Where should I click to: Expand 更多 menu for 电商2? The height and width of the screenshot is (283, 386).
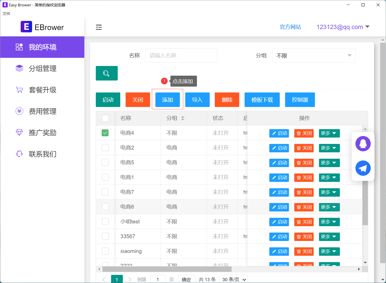click(329, 148)
